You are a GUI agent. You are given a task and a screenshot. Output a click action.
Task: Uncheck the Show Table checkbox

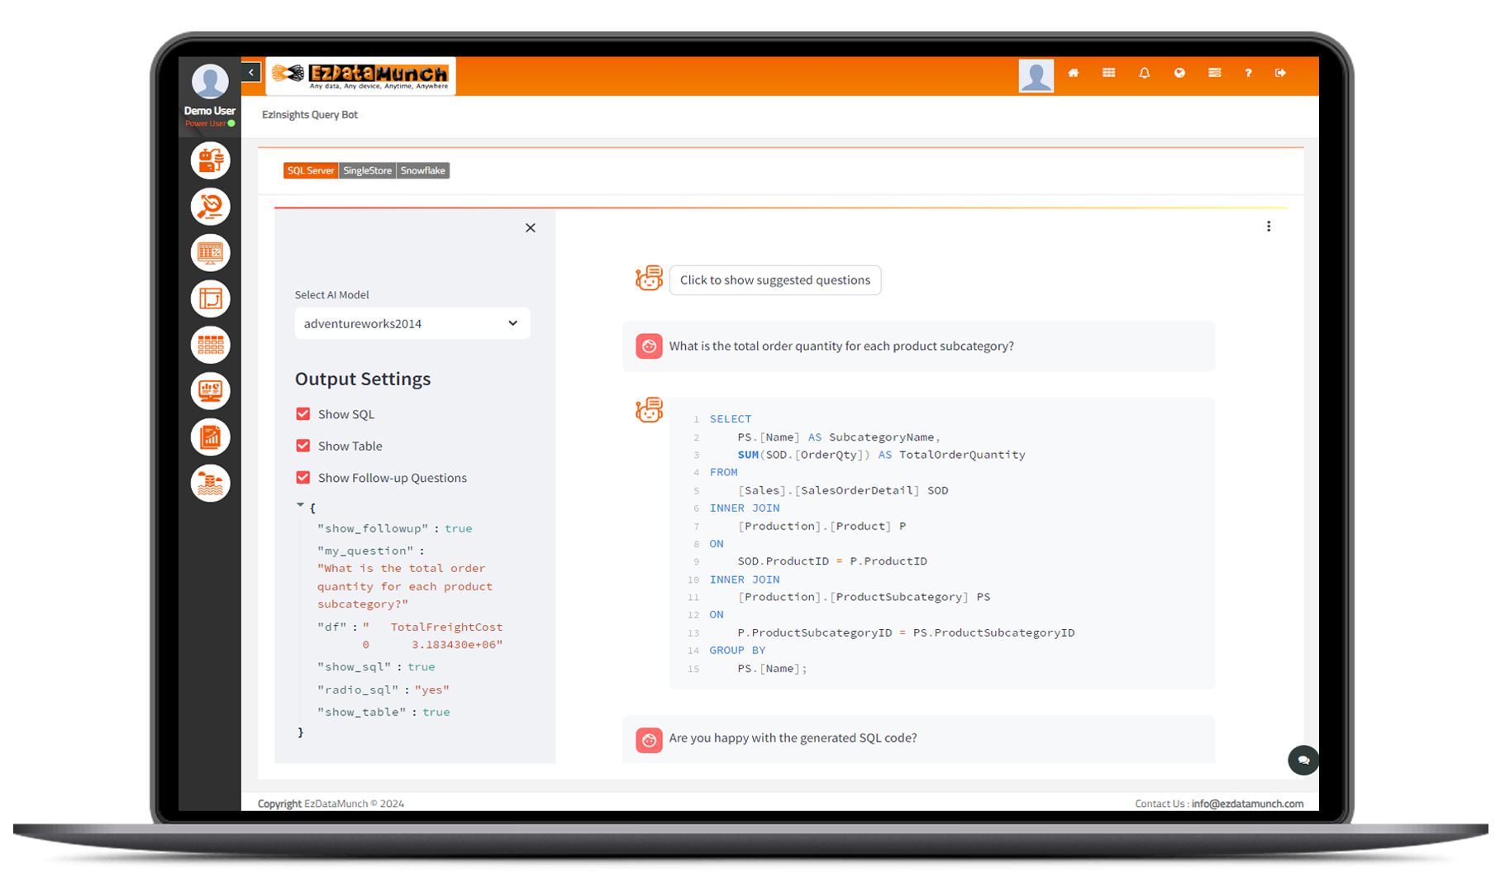point(303,446)
